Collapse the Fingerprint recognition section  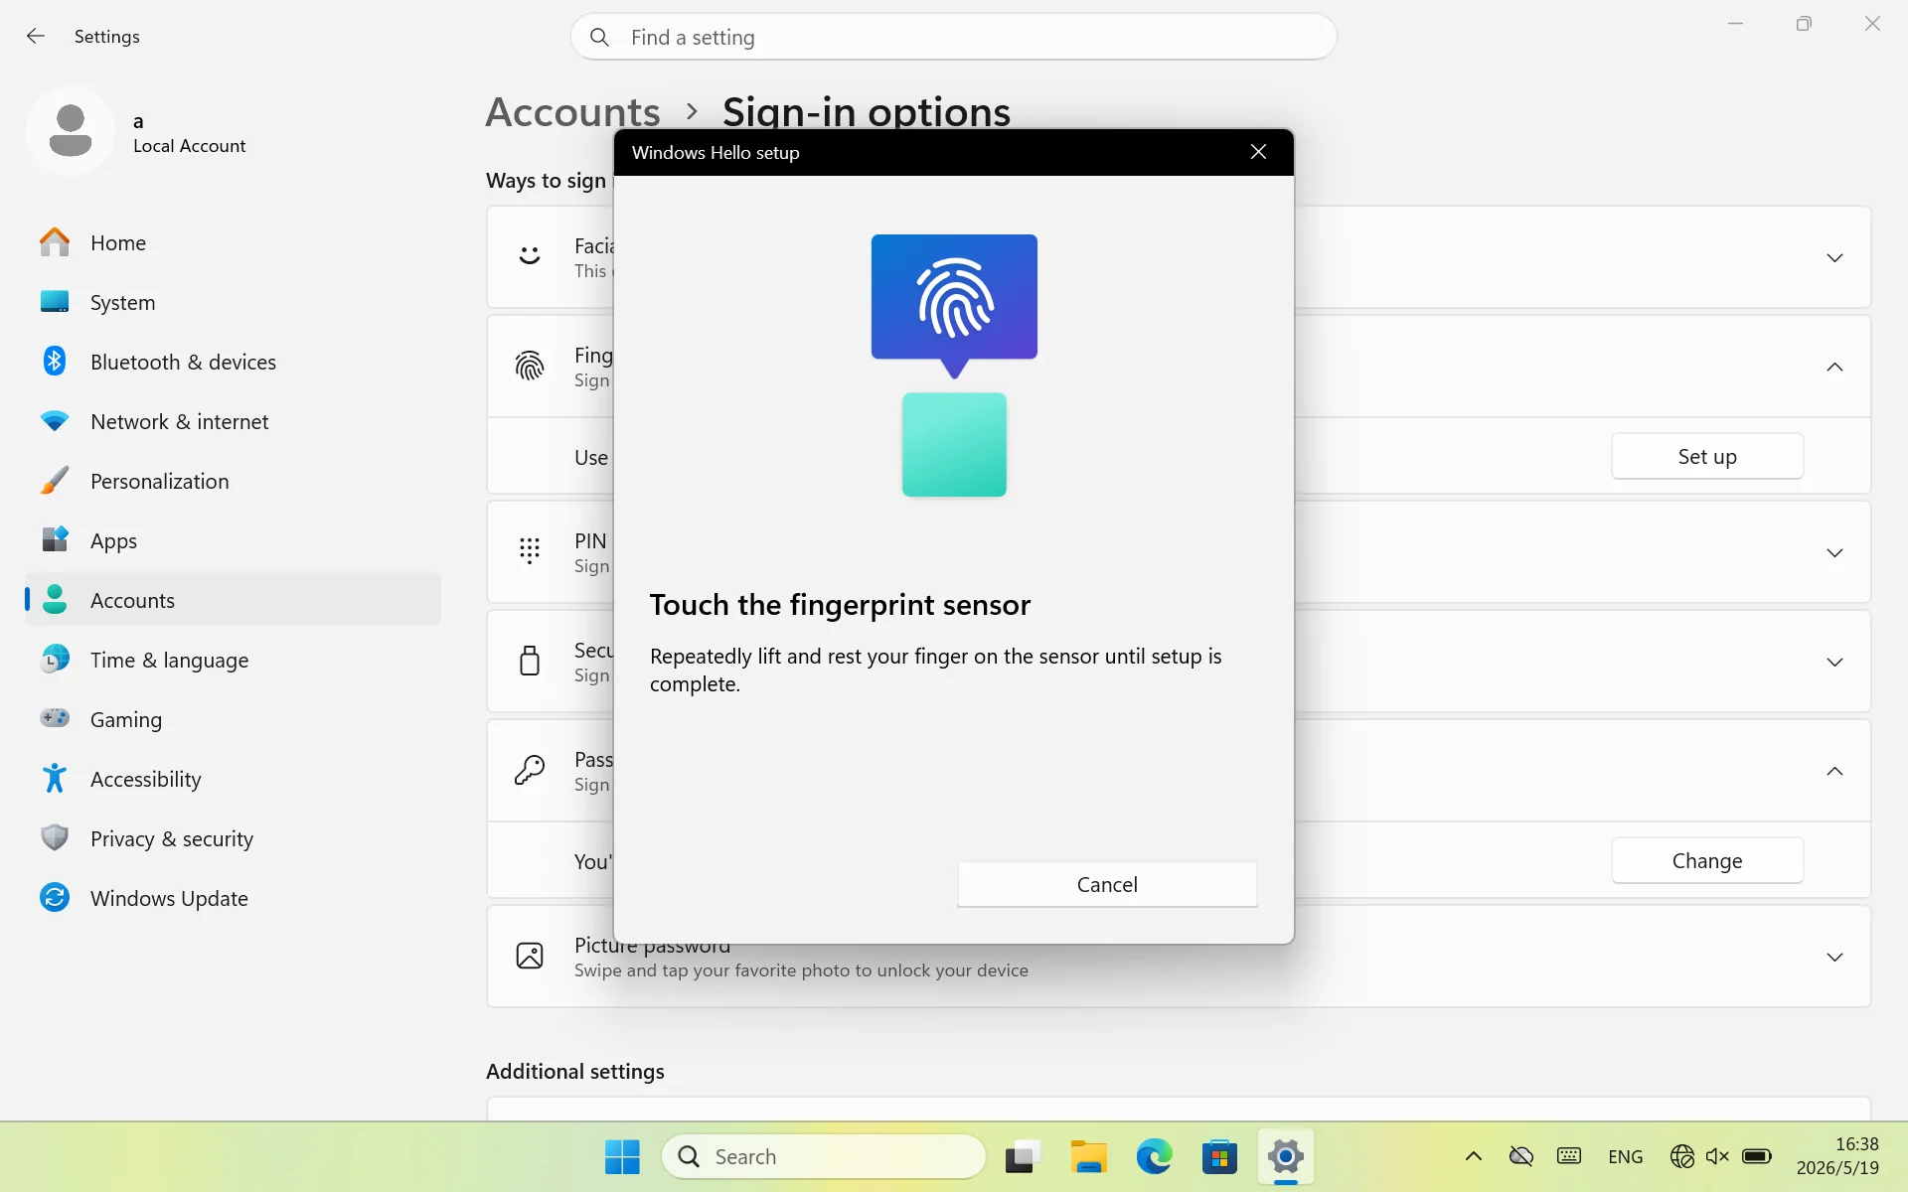(1834, 368)
